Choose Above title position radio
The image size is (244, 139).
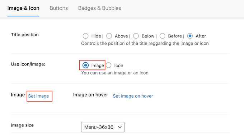[x=109, y=36]
